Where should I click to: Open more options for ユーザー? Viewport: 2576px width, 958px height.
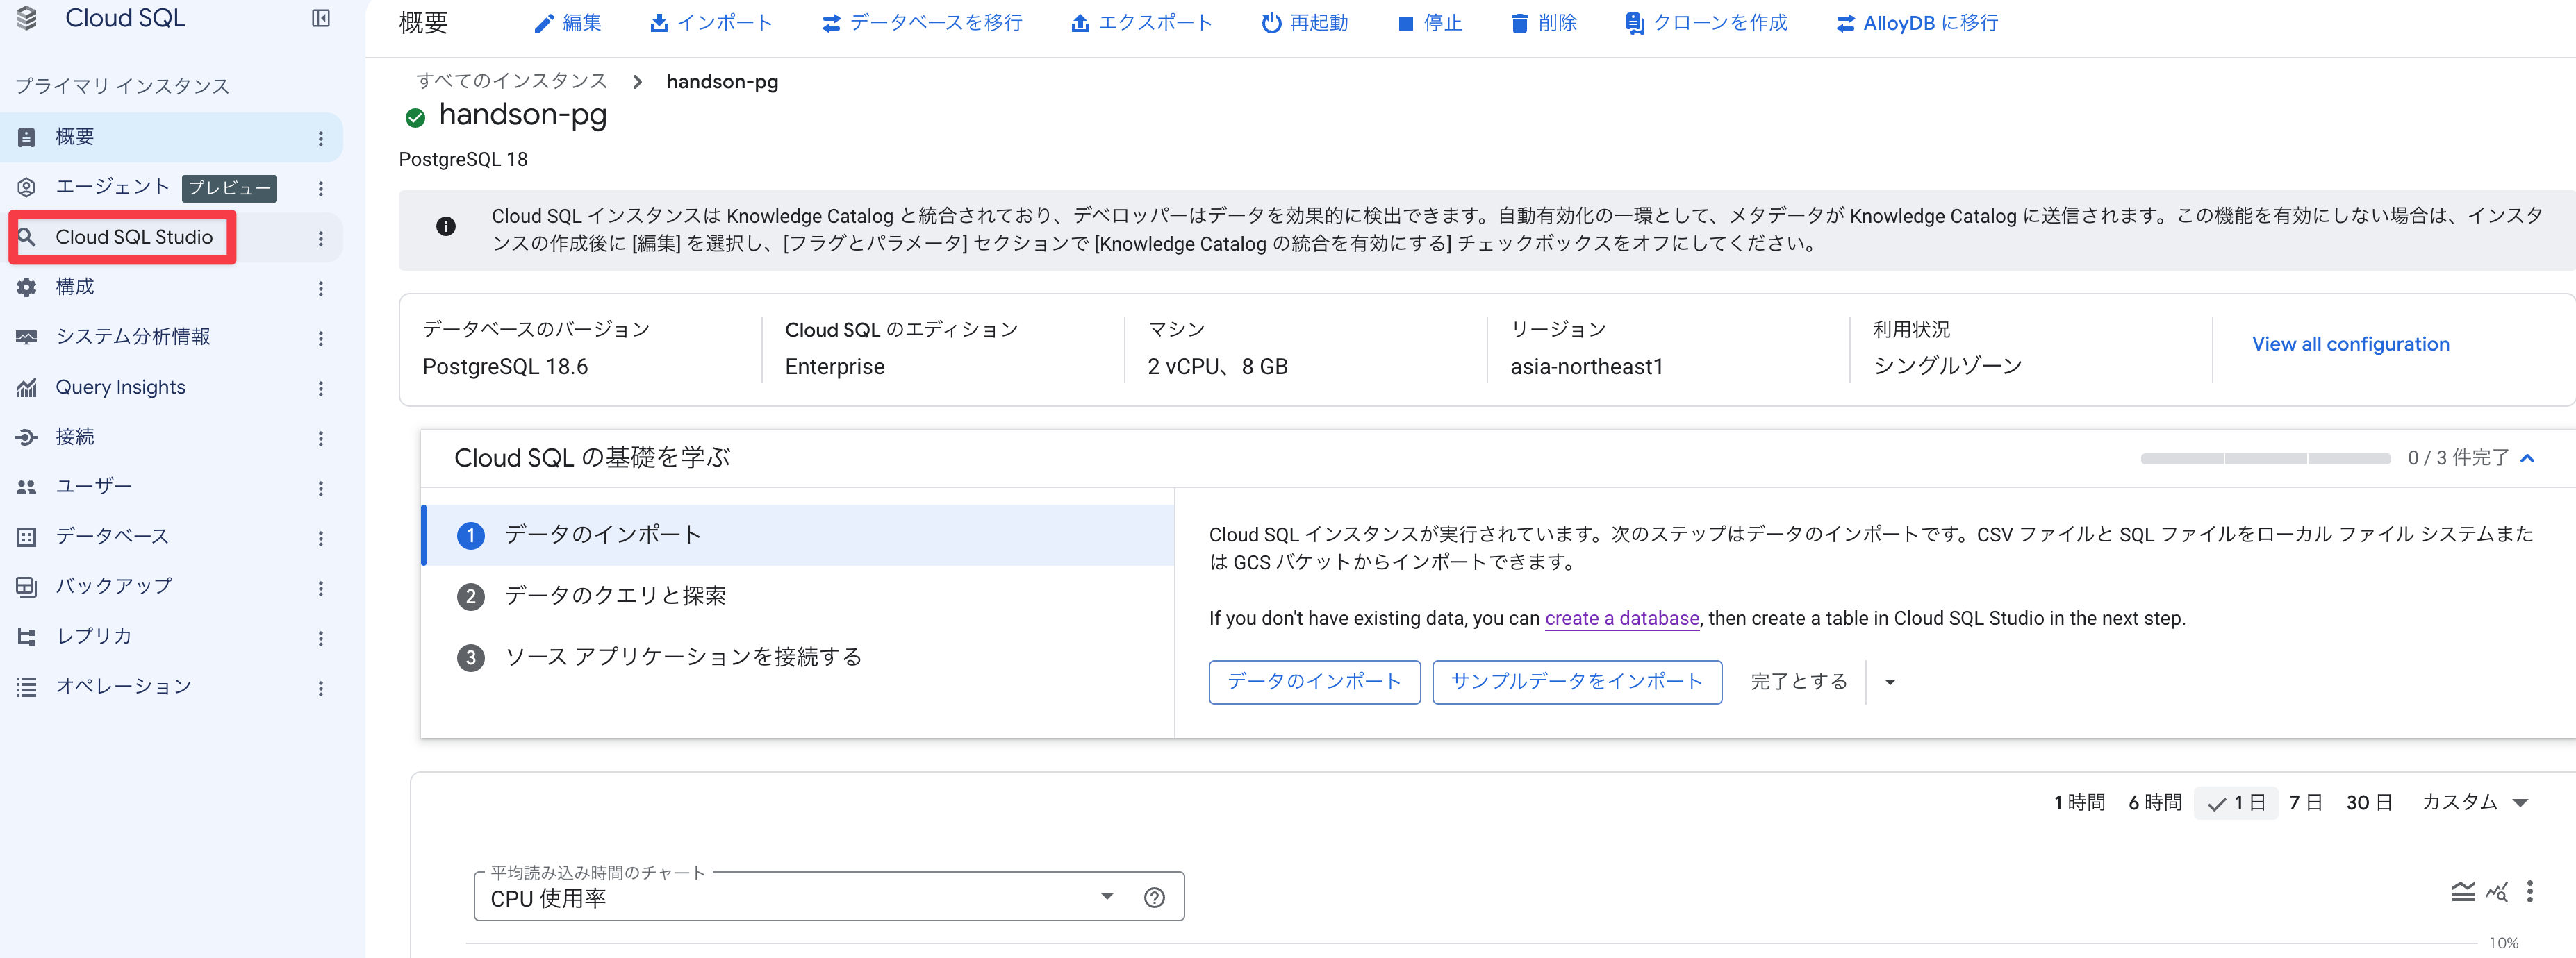coord(321,487)
